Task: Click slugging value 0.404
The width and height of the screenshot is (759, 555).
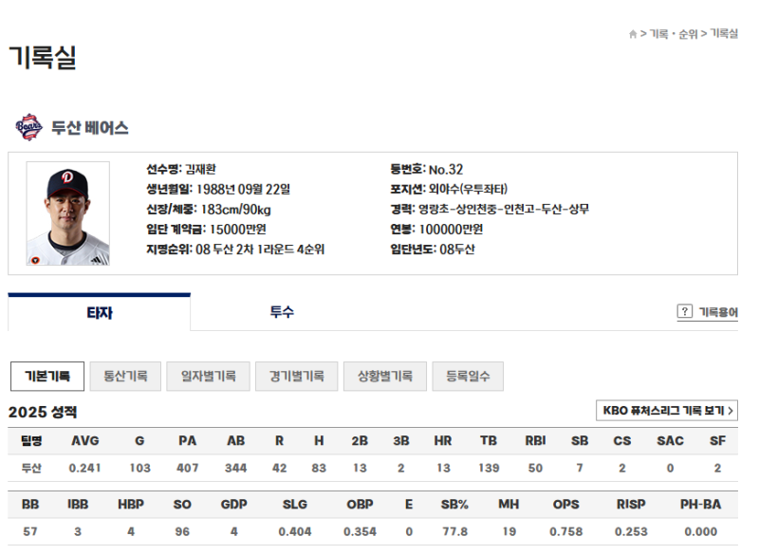Action: point(295,531)
